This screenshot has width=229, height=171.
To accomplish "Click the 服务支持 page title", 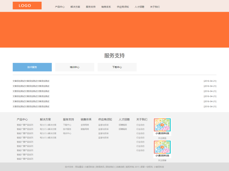I will click(114, 56).
